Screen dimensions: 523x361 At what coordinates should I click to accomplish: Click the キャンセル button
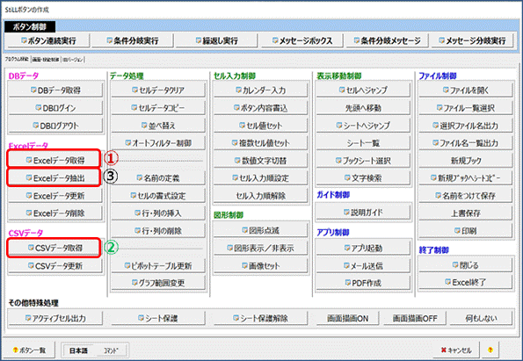456,350
